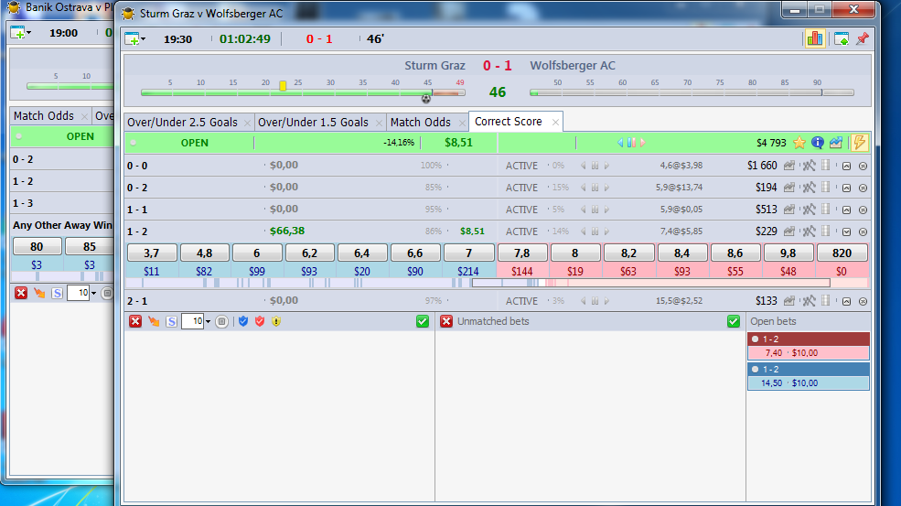Click the $144 lay amount cell
The image size is (901, 506).
(x=521, y=271)
